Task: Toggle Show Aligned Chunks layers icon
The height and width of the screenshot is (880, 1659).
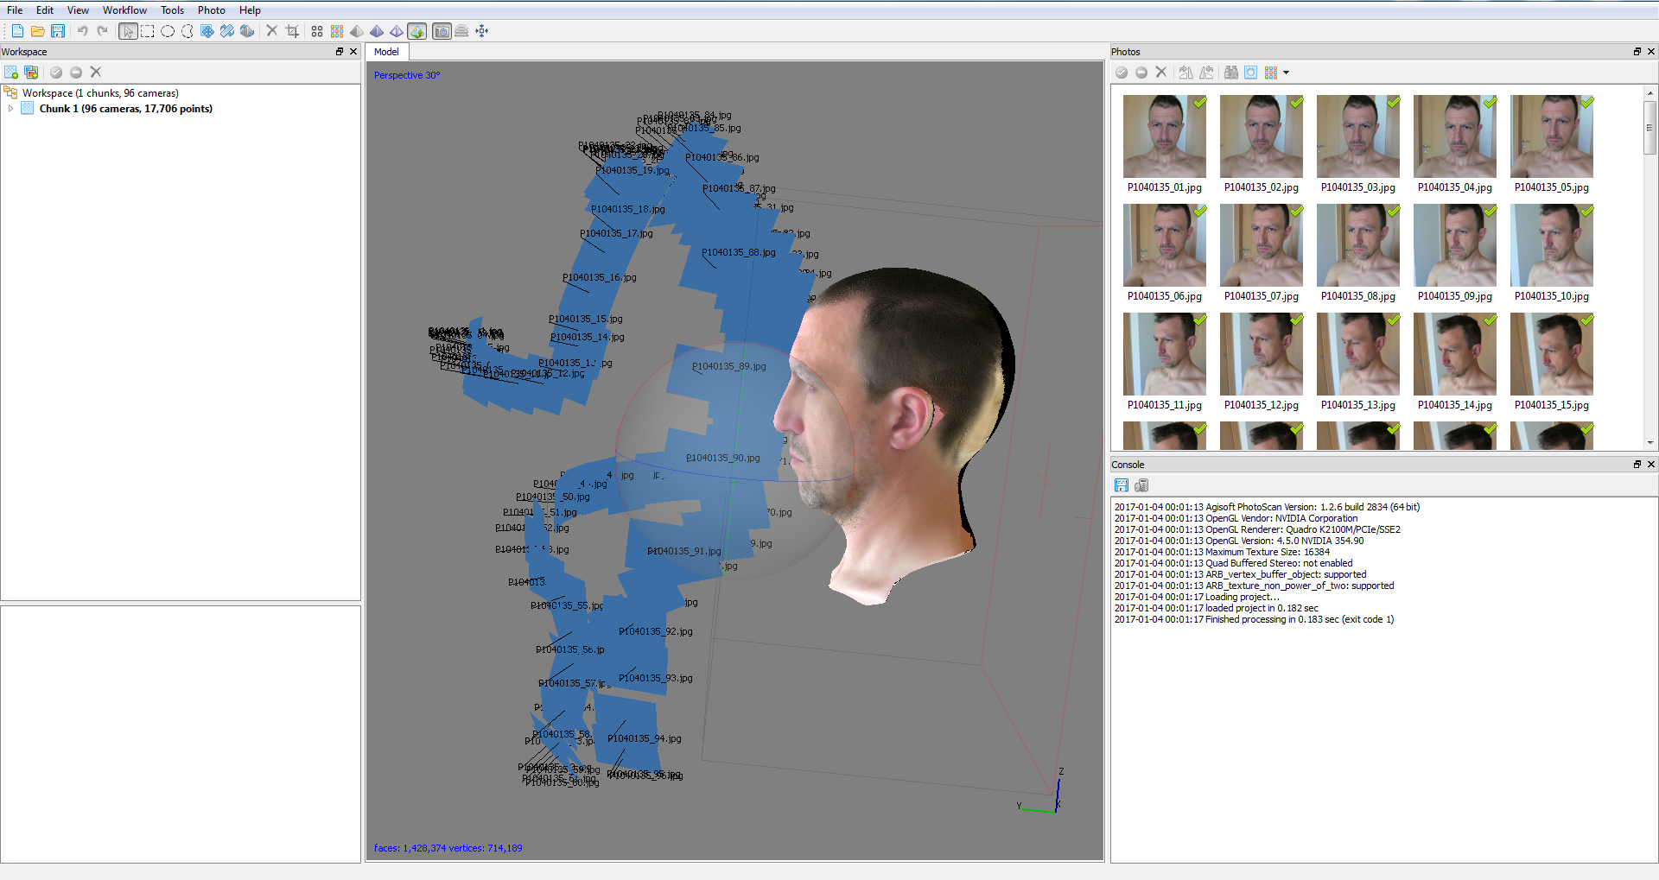Action: pos(461,31)
